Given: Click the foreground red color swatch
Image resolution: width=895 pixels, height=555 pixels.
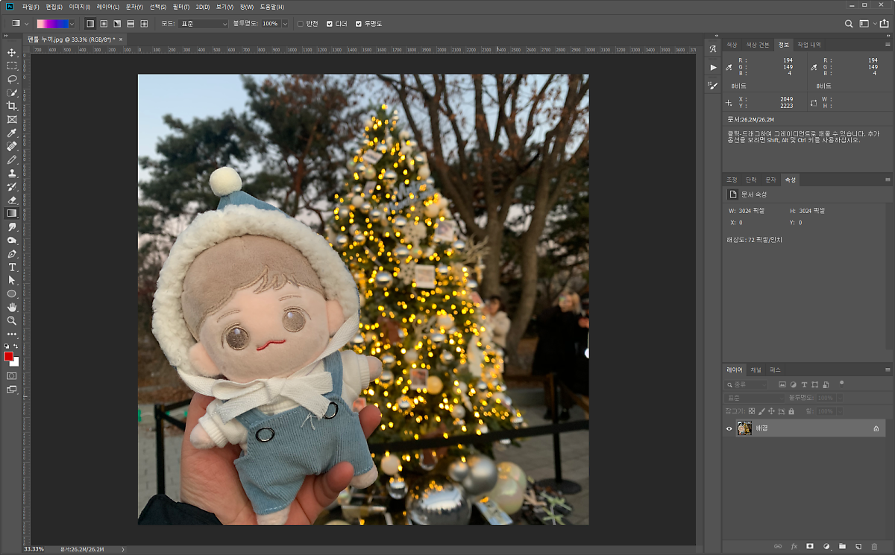Looking at the screenshot, I should point(9,357).
